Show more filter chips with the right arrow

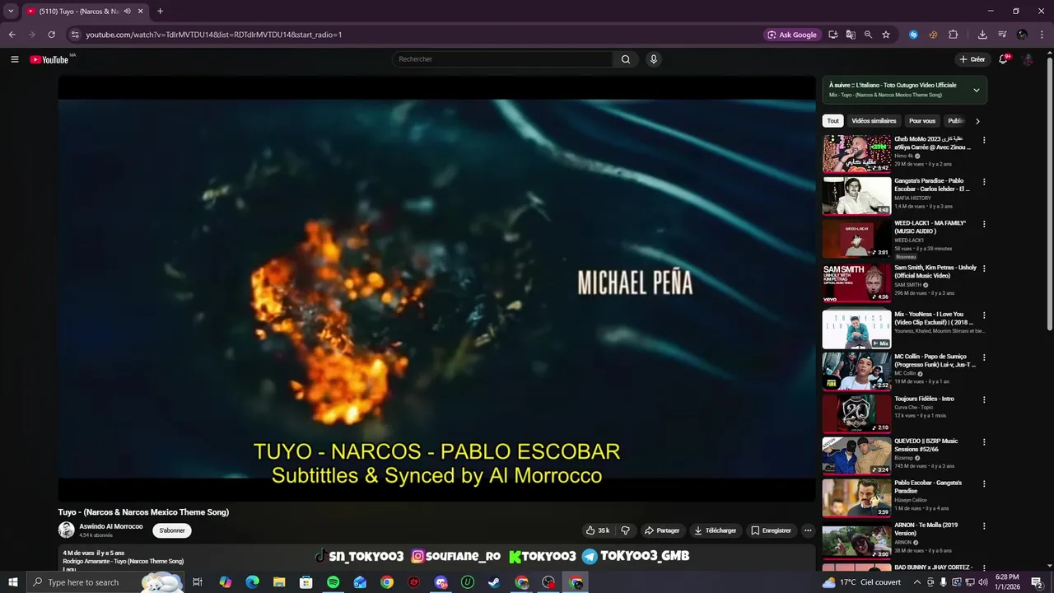pos(977,121)
